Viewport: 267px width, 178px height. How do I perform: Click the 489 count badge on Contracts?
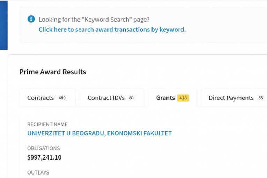coord(62,98)
